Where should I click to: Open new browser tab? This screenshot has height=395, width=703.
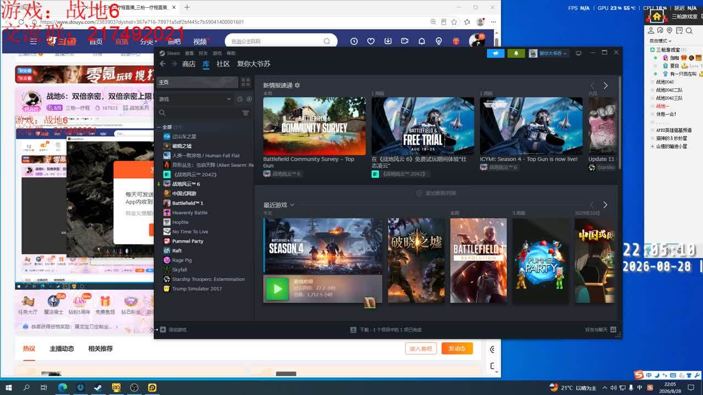(x=187, y=7)
